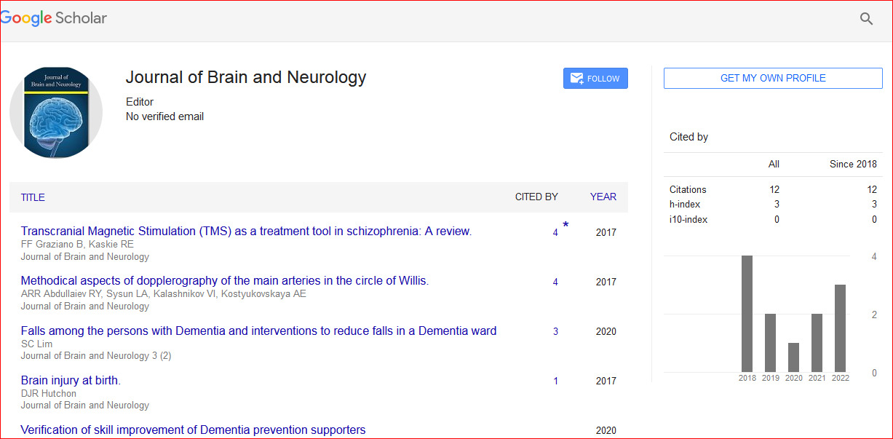Open Verification of skill improvement article
The height and width of the screenshot is (439, 893).
(193, 430)
